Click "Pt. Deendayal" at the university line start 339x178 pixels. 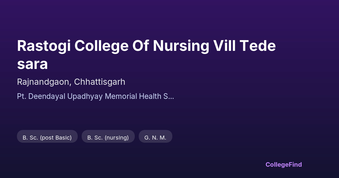(x=41, y=96)
